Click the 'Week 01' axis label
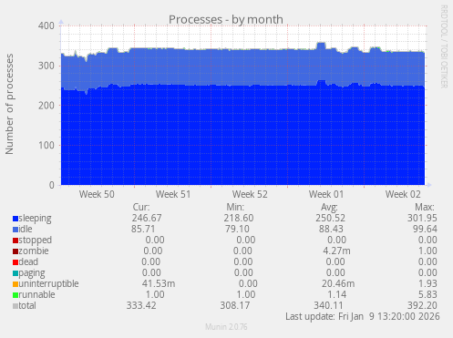Viewport: 453px width, 338px height. [x=326, y=194]
